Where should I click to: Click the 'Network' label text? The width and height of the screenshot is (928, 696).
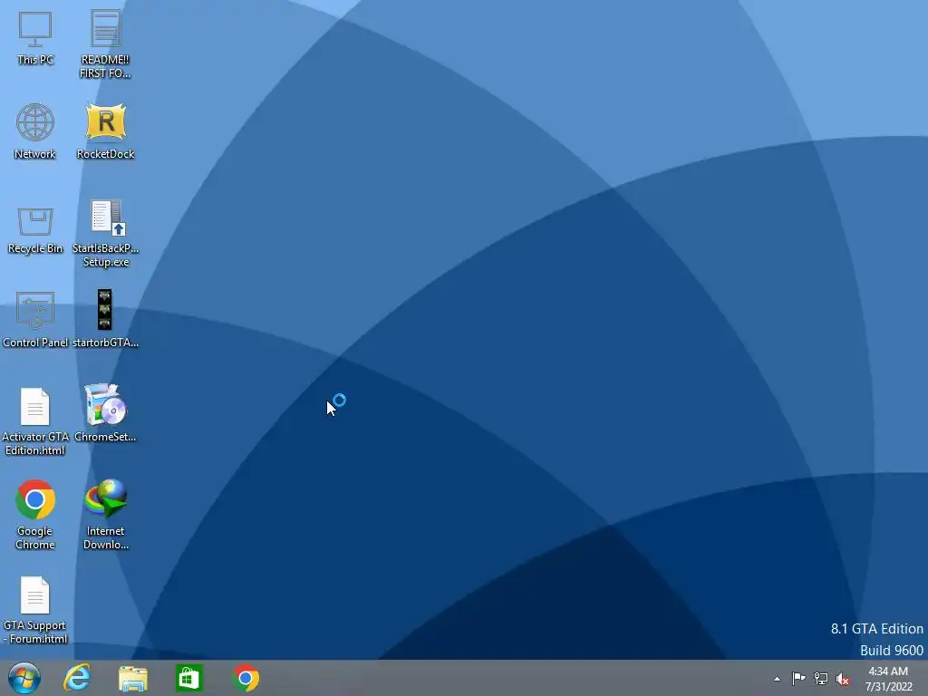tap(35, 154)
